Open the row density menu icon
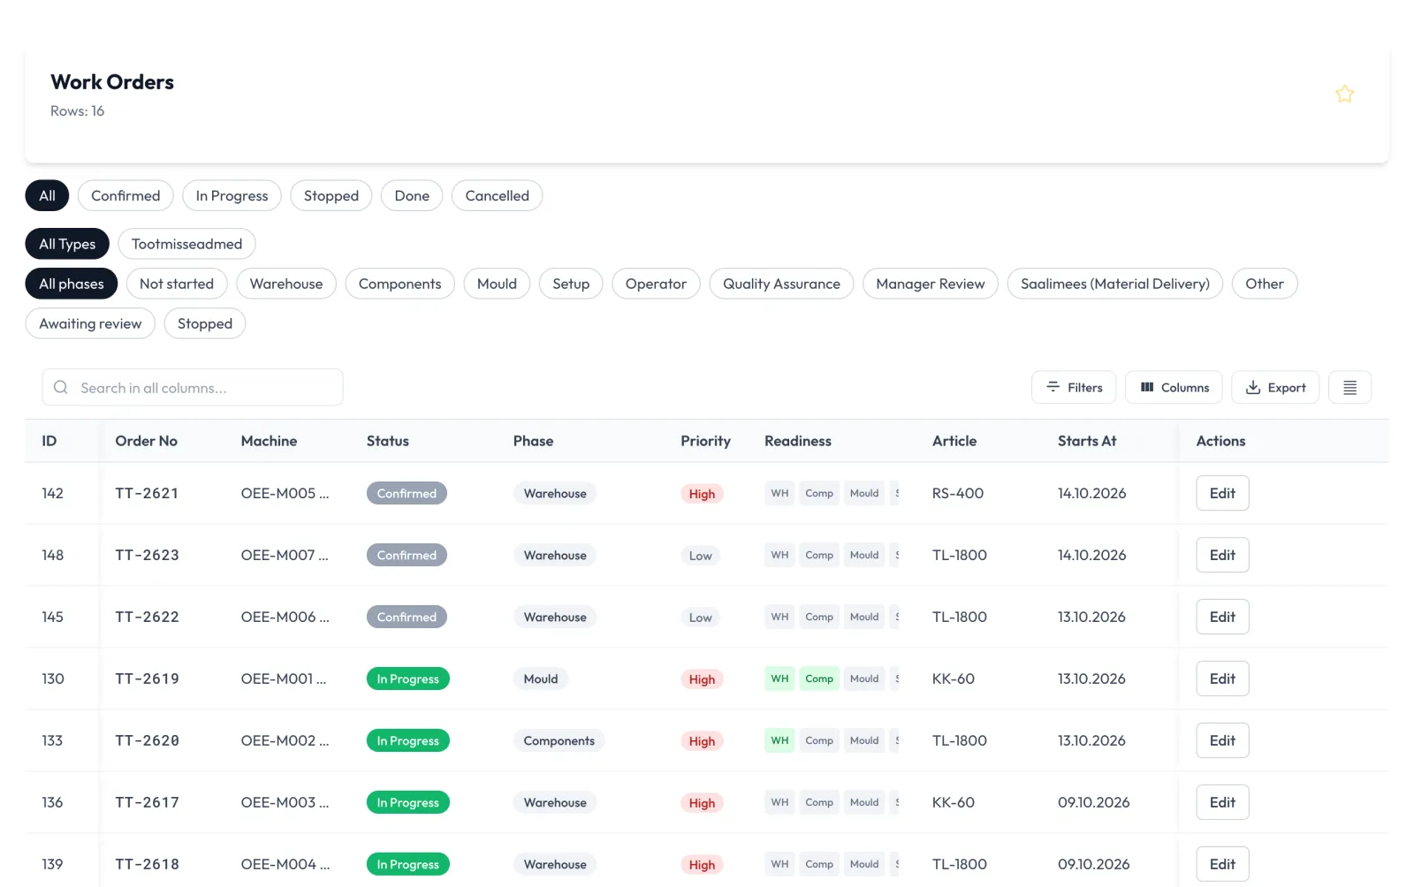This screenshot has width=1414, height=887. coord(1349,388)
